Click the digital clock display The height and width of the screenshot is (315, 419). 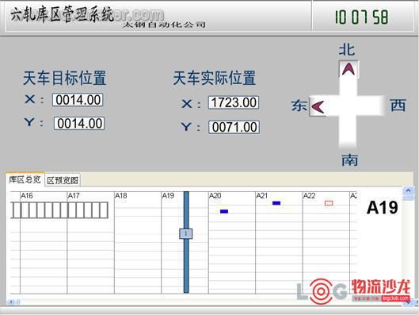pyautogui.click(x=361, y=17)
